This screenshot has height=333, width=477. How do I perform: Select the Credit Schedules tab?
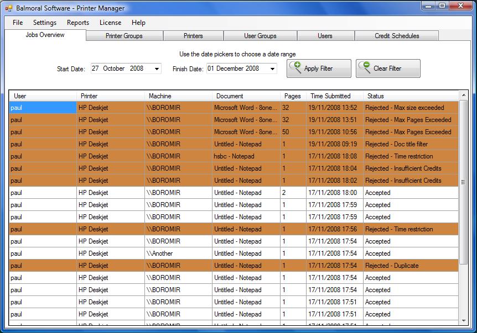coord(397,36)
